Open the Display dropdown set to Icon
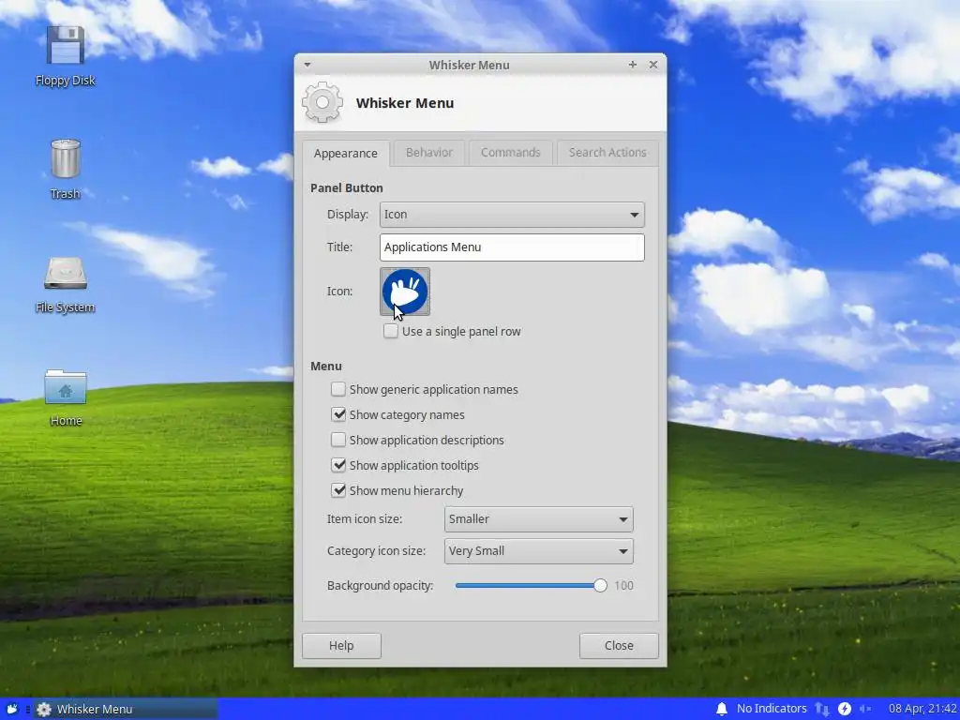 point(512,215)
